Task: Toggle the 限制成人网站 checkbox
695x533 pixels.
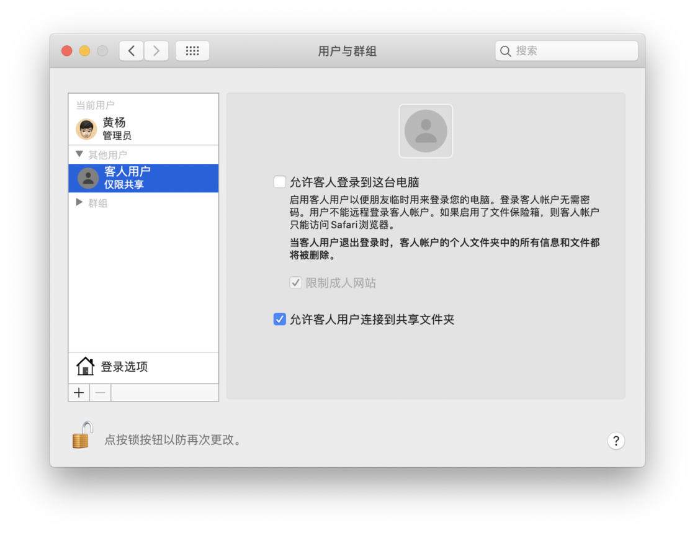Action: (x=295, y=283)
